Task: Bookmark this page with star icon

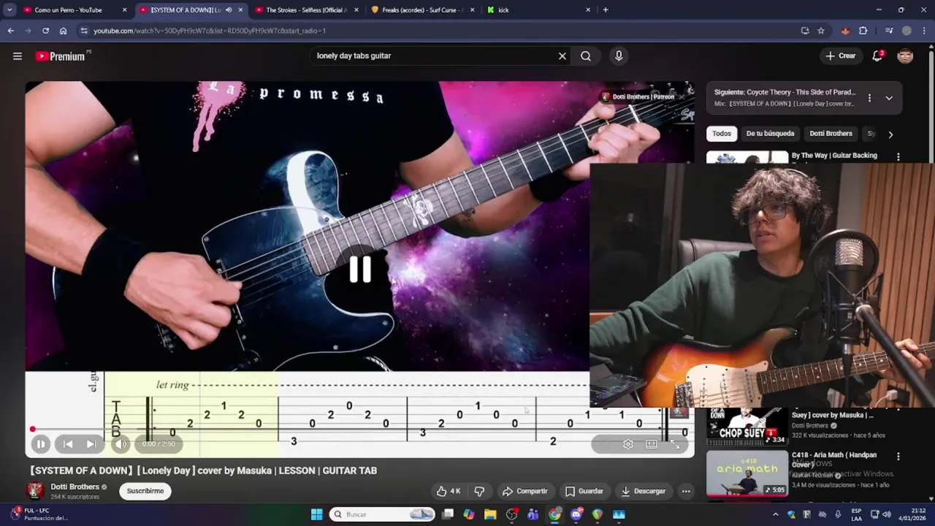Action: (821, 31)
